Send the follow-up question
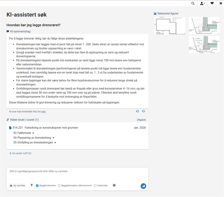 [143, 186]
